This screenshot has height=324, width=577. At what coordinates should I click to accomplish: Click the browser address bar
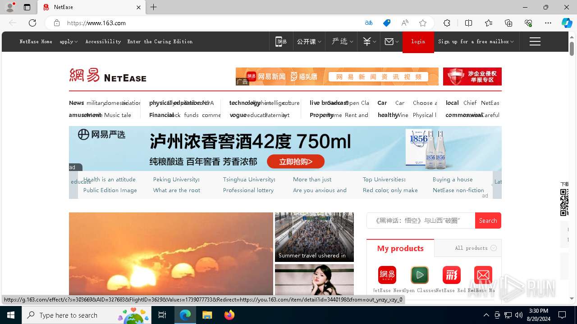[212, 23]
